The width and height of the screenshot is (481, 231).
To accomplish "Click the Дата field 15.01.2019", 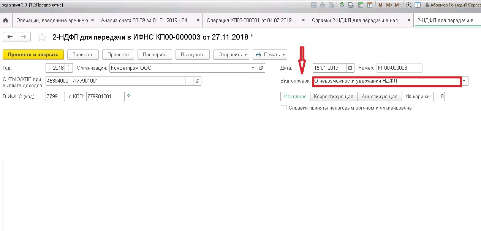I will pyautogui.click(x=330, y=68).
